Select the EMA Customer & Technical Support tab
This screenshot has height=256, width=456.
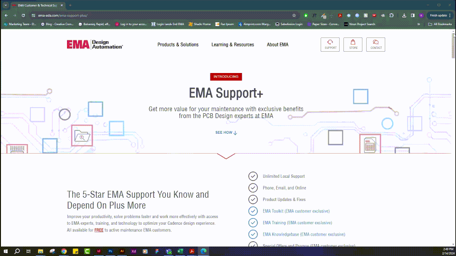click(x=37, y=5)
